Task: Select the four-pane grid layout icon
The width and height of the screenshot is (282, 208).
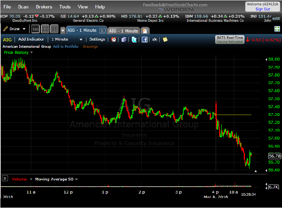Action: [45, 29]
